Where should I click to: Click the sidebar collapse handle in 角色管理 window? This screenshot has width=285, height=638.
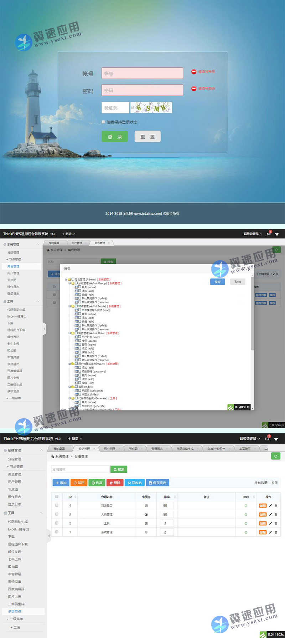click(45, 328)
